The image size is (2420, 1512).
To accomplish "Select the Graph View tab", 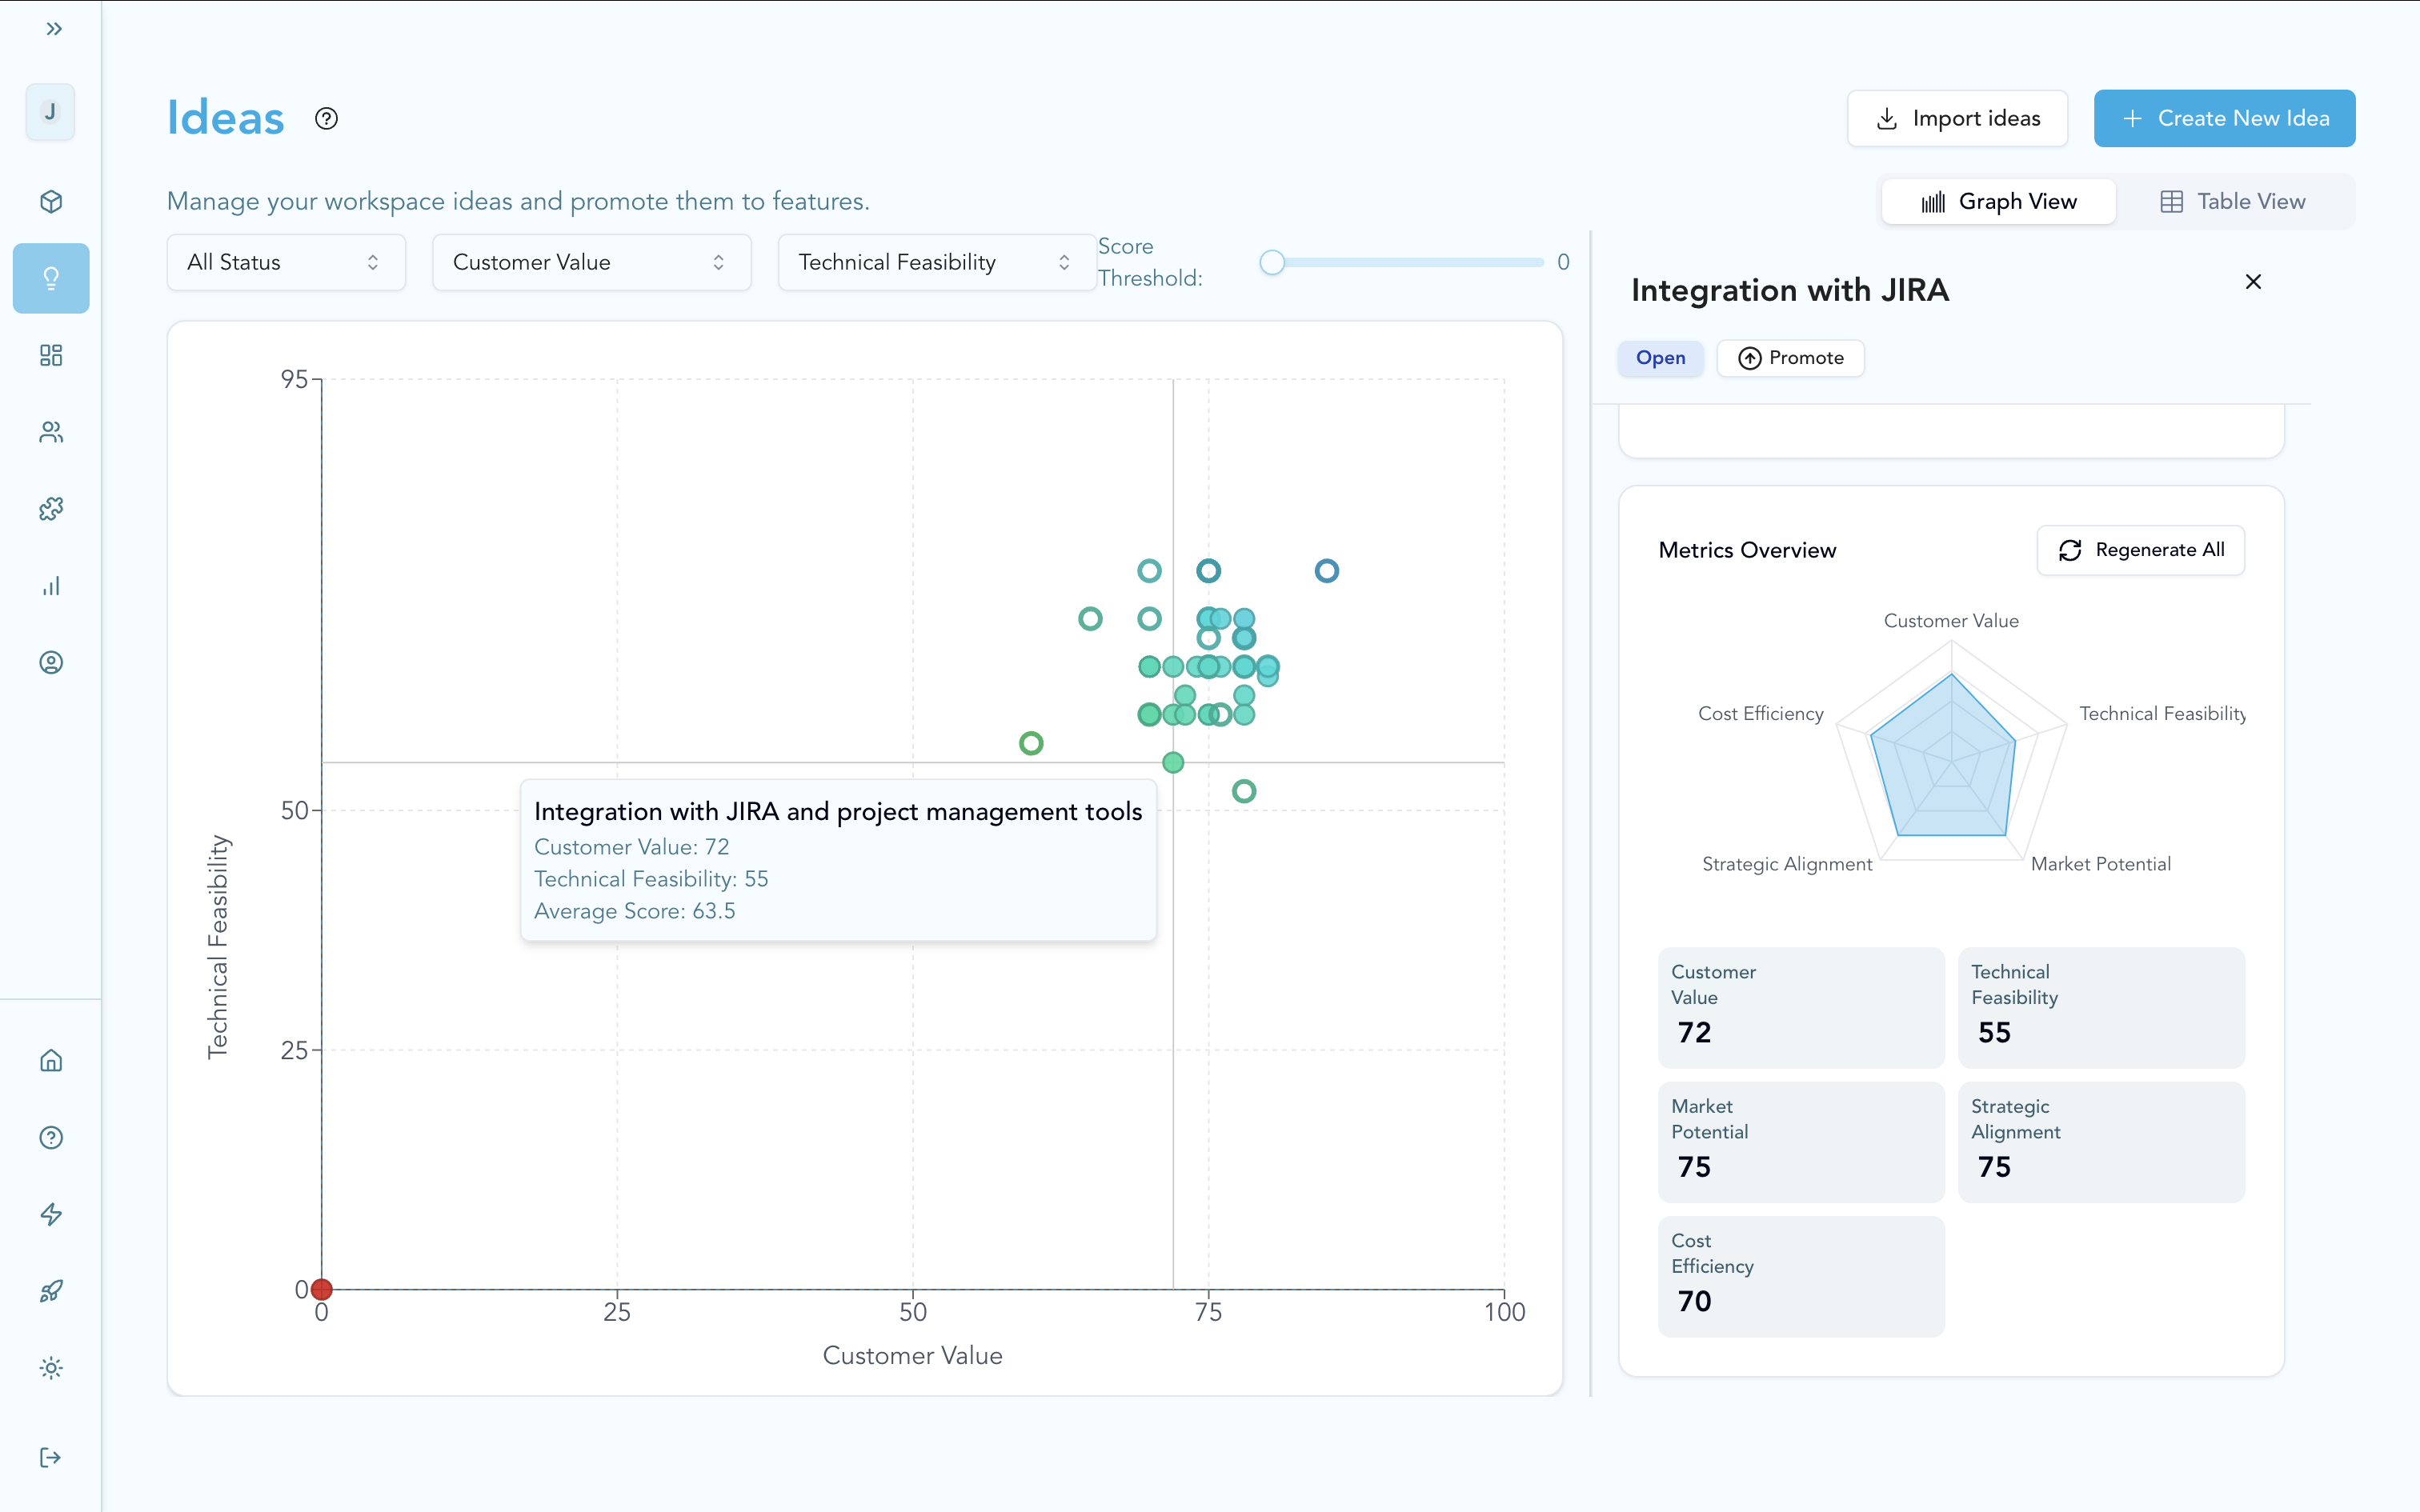I will pyautogui.click(x=1998, y=202).
